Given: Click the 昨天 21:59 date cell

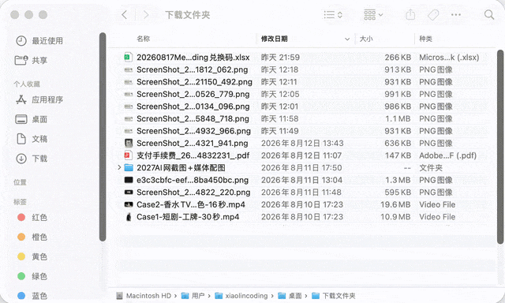Looking at the screenshot, I should point(280,58).
